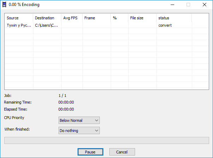Screen dimensions: 213x158
Task: Select the source cell 'Tywin y Pyc...'
Action: [19, 25]
